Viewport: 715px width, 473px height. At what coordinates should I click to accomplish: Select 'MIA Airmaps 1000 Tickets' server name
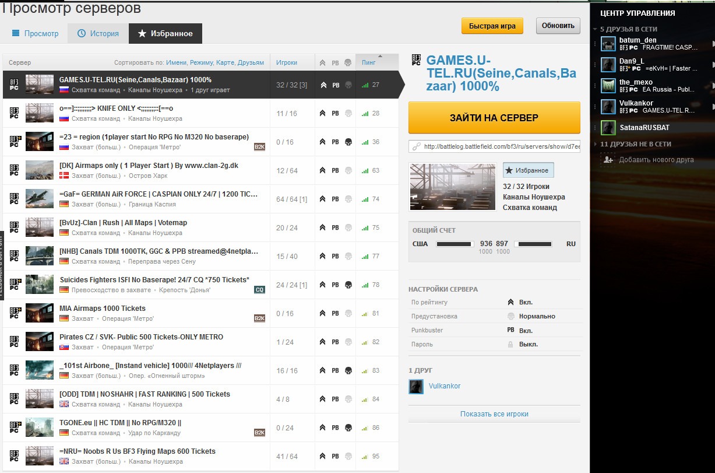[x=103, y=309]
